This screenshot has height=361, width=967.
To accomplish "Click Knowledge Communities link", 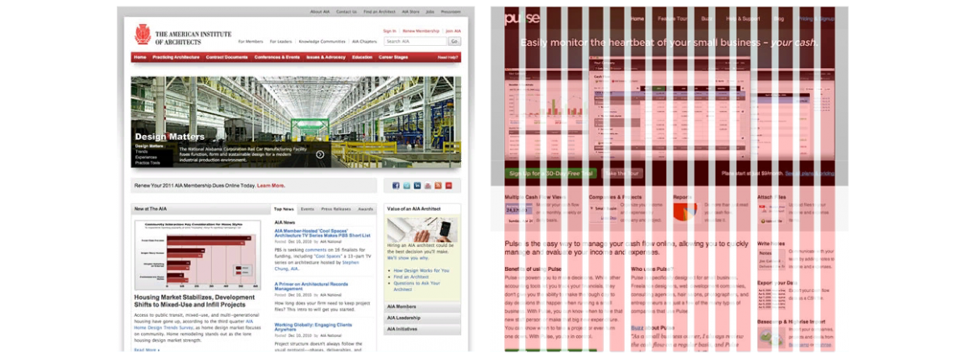I will pyautogui.click(x=322, y=41).
